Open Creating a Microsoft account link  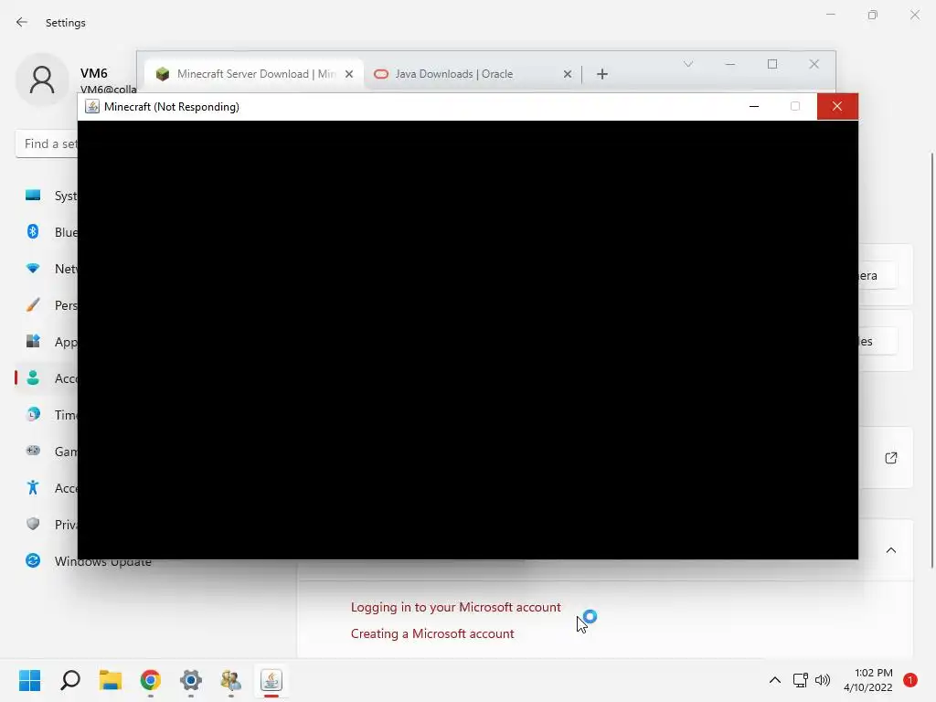point(432,633)
